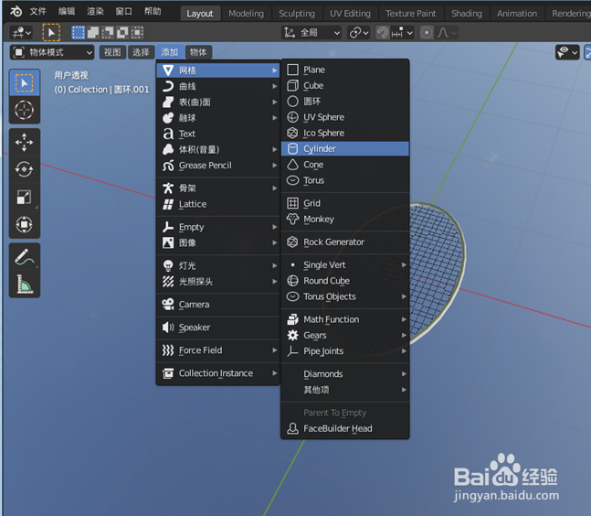
Task: Open the 全局 transform orientation dropdown
Action: 311,32
